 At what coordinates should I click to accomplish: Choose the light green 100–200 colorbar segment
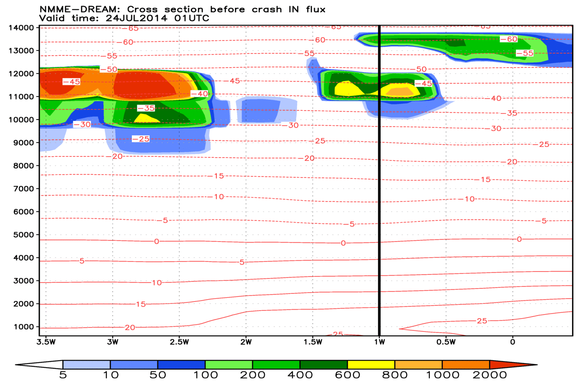point(229,365)
